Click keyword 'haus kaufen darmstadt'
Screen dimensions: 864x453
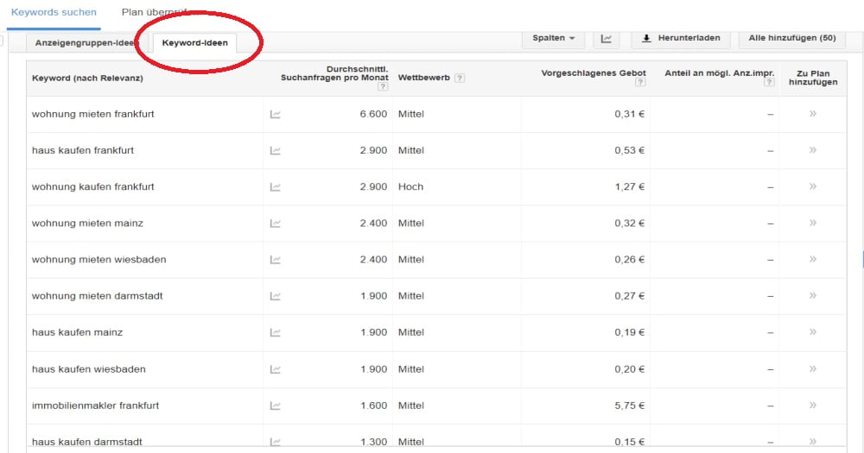coord(87,442)
